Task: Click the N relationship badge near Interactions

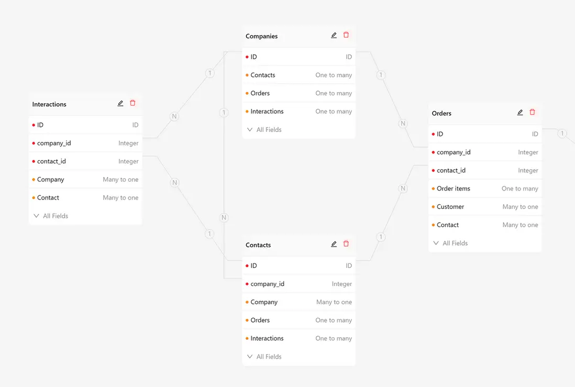Action: [x=173, y=116]
